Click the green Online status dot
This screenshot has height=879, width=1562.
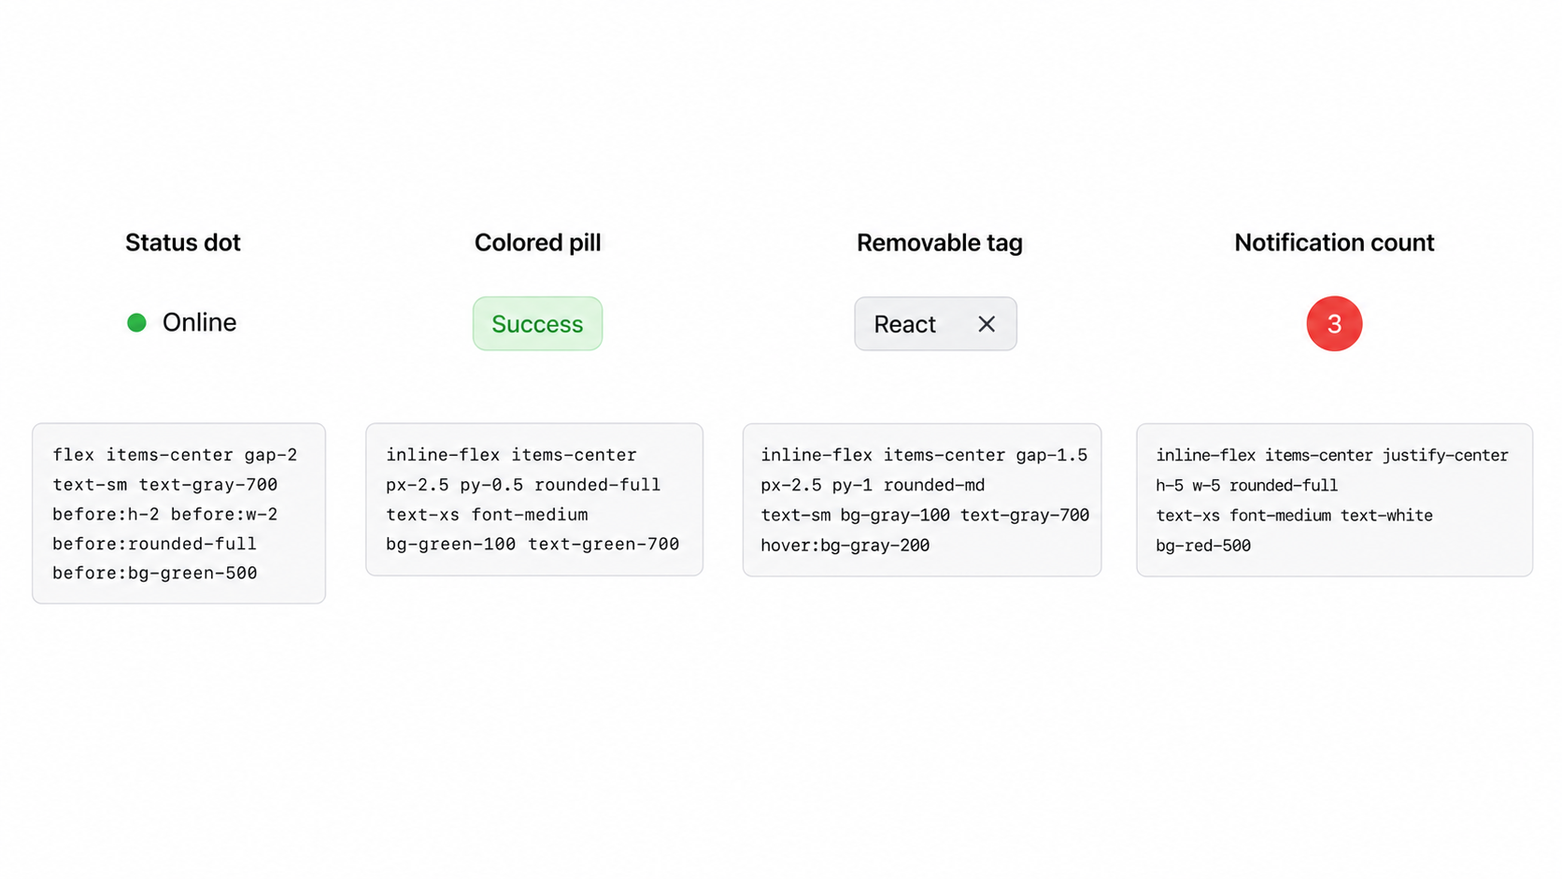tap(136, 322)
